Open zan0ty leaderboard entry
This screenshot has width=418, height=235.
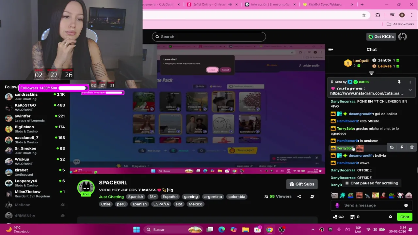tap(386, 60)
